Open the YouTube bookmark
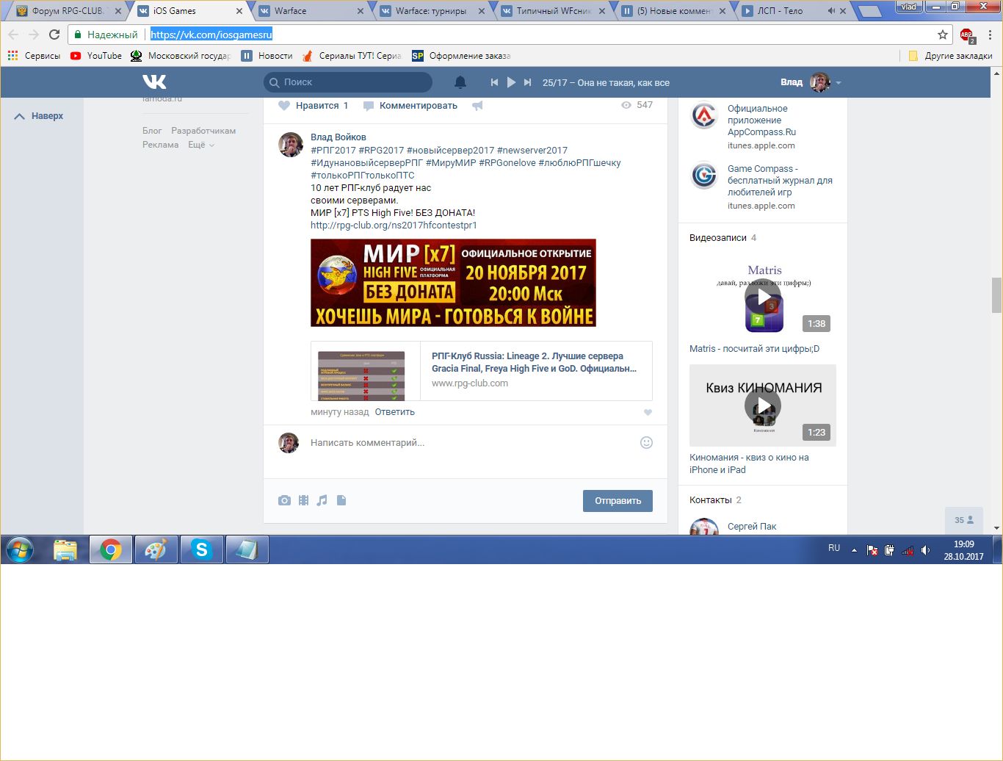Image resolution: width=1003 pixels, height=761 pixels. pos(96,56)
